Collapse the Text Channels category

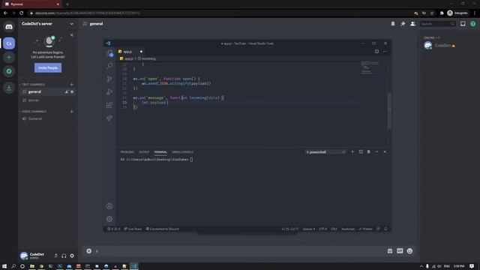click(x=33, y=85)
